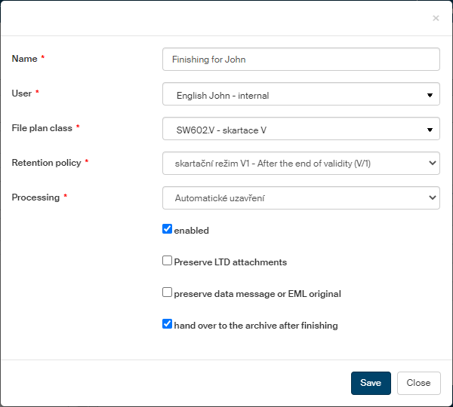Disable 'hand over to the archive after finishing'

click(168, 324)
